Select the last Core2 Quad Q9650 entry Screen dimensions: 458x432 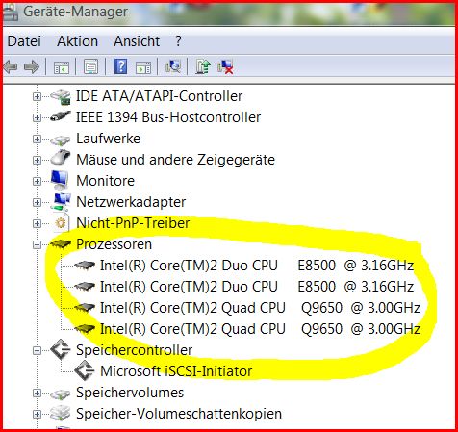coord(260,329)
